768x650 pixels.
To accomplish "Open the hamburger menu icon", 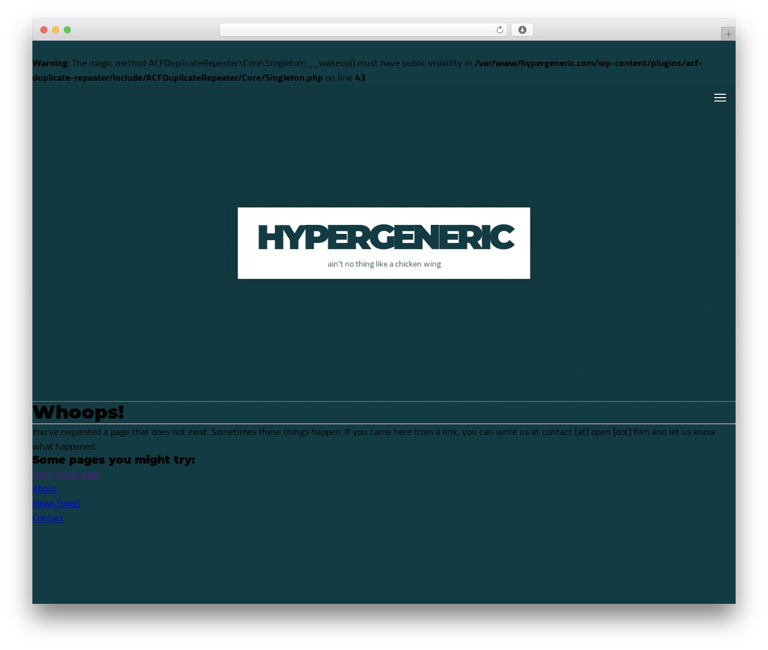I will click(x=720, y=98).
